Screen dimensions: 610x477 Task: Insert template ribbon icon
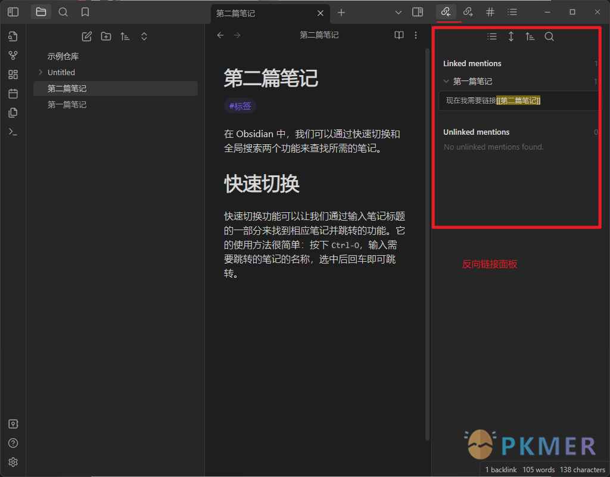[13, 113]
